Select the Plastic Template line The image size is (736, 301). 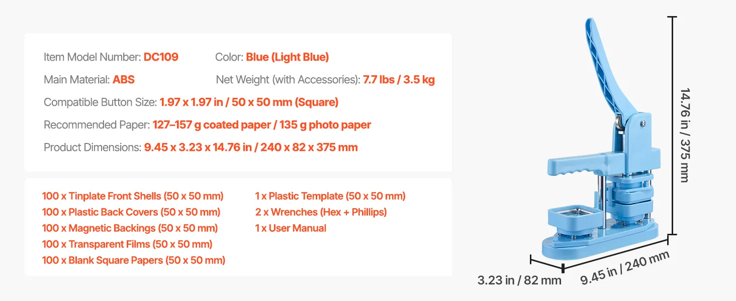[330, 196]
